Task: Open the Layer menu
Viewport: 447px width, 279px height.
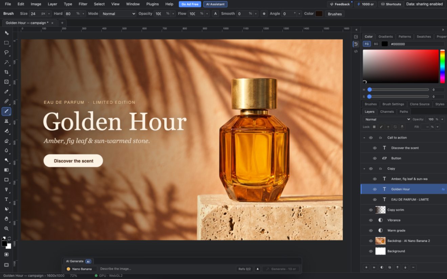Action: click(x=52, y=4)
